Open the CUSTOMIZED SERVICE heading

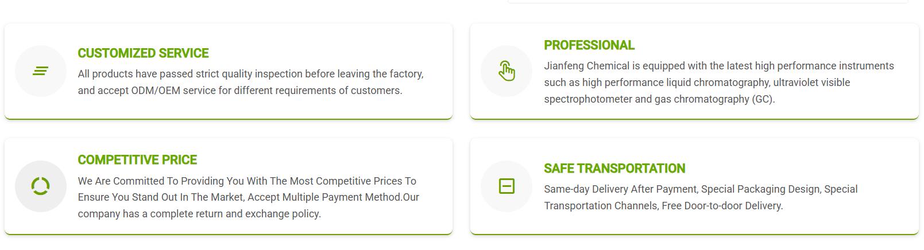(143, 53)
